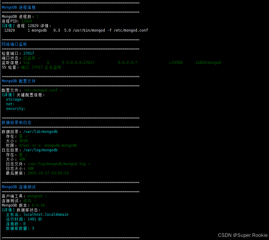This screenshot has height=240, width=269.
Task: Click the hostname 'localhost.localdomain'
Action: click(x=46, y=215)
